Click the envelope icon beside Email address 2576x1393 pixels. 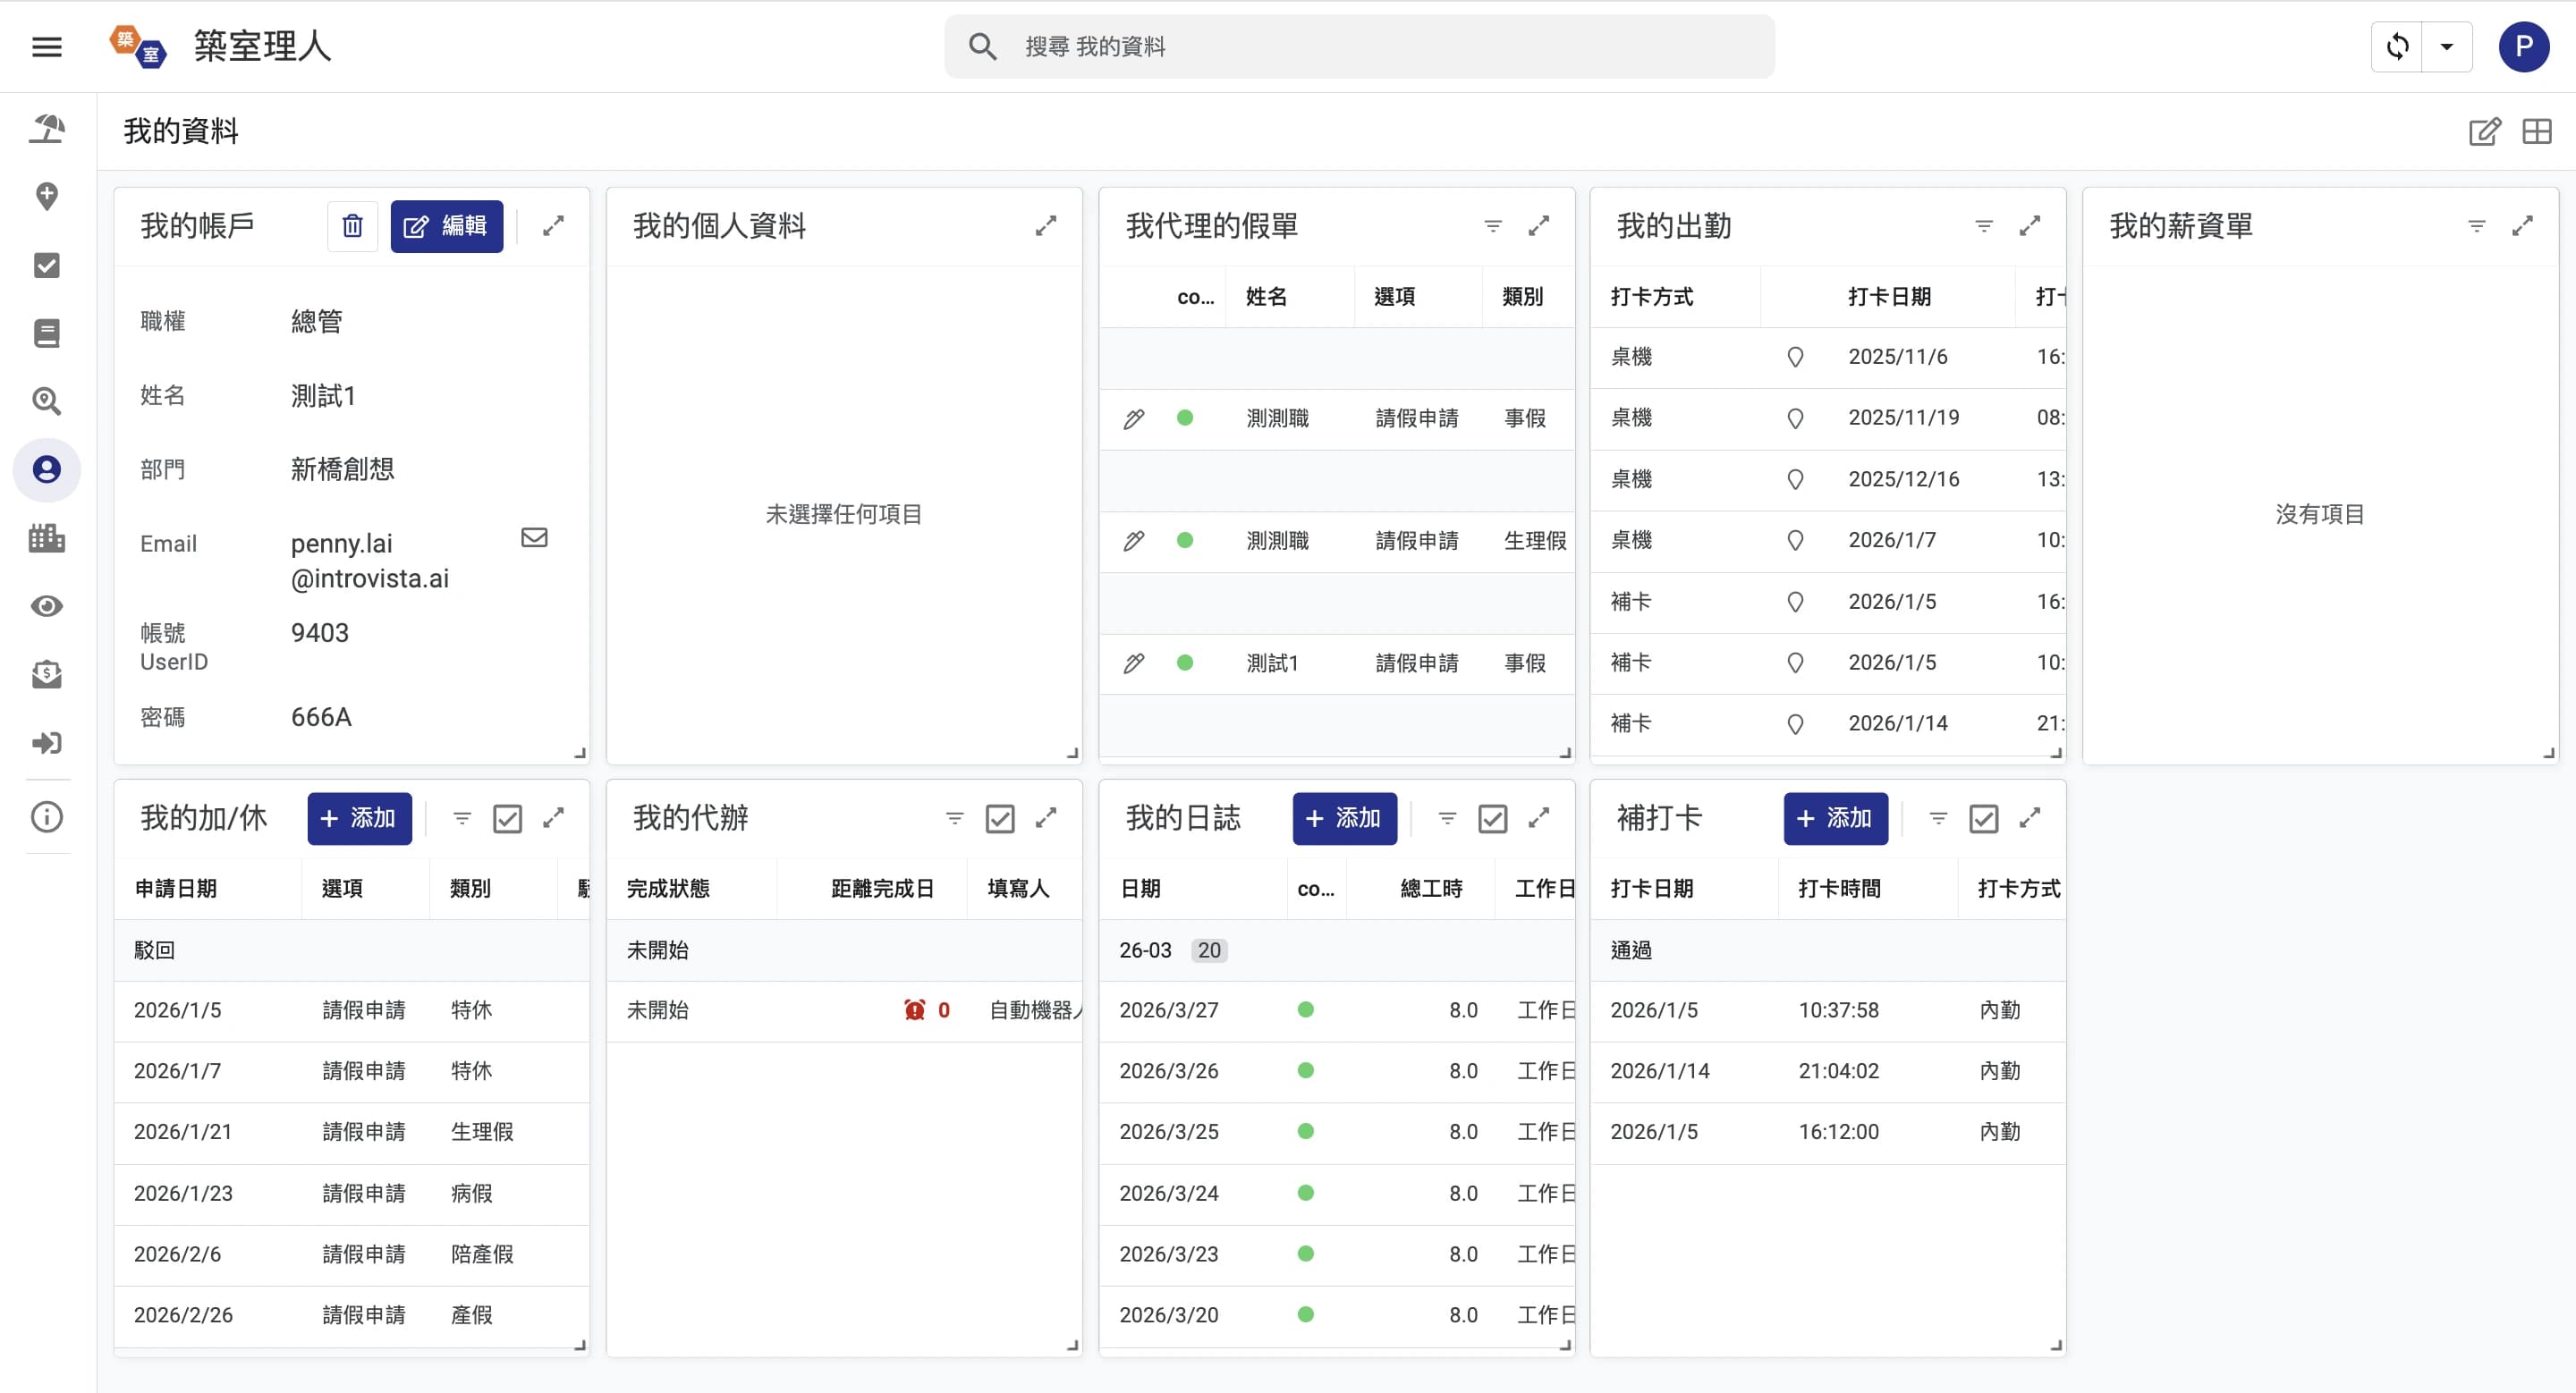coord(534,537)
